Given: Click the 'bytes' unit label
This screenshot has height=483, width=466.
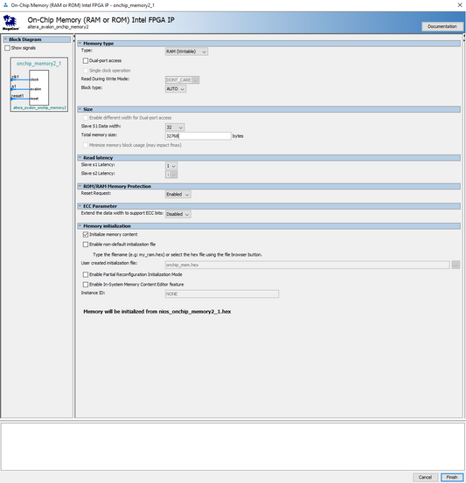Looking at the screenshot, I should click(238, 136).
